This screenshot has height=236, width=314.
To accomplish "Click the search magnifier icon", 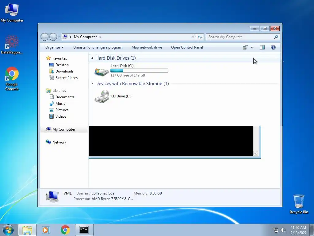I will tap(276, 37).
